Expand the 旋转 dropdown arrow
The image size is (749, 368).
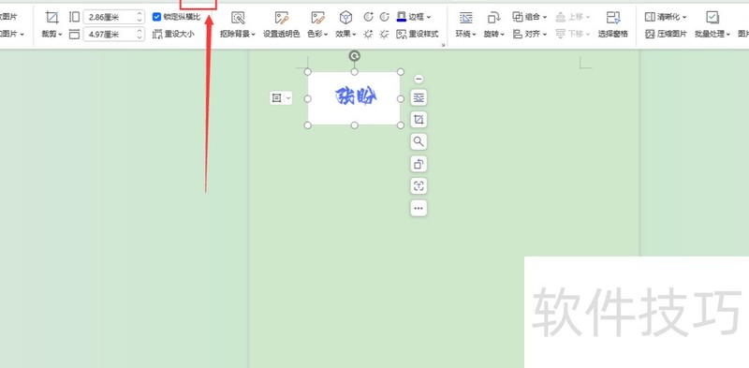[x=503, y=35]
